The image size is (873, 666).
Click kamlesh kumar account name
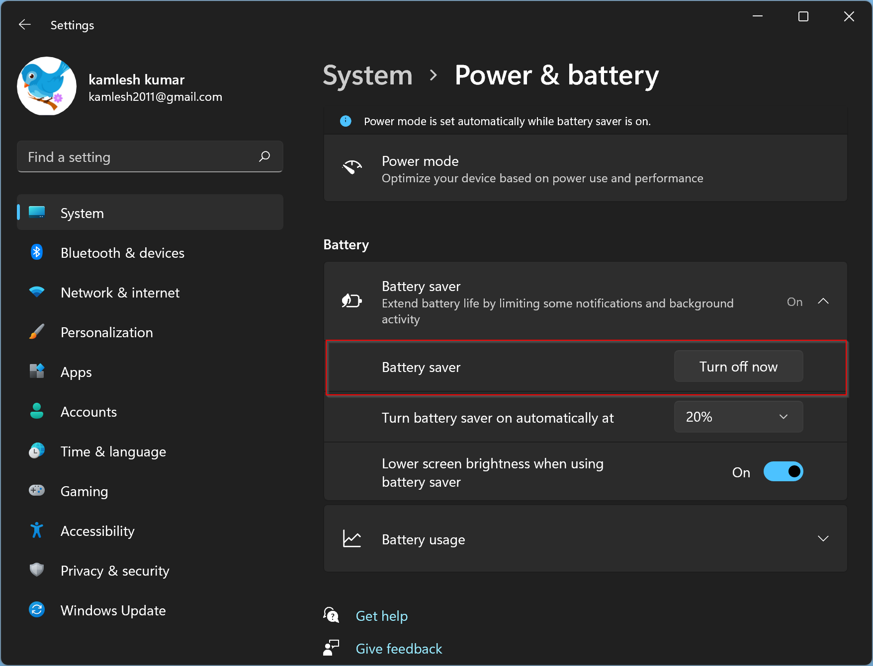137,79
